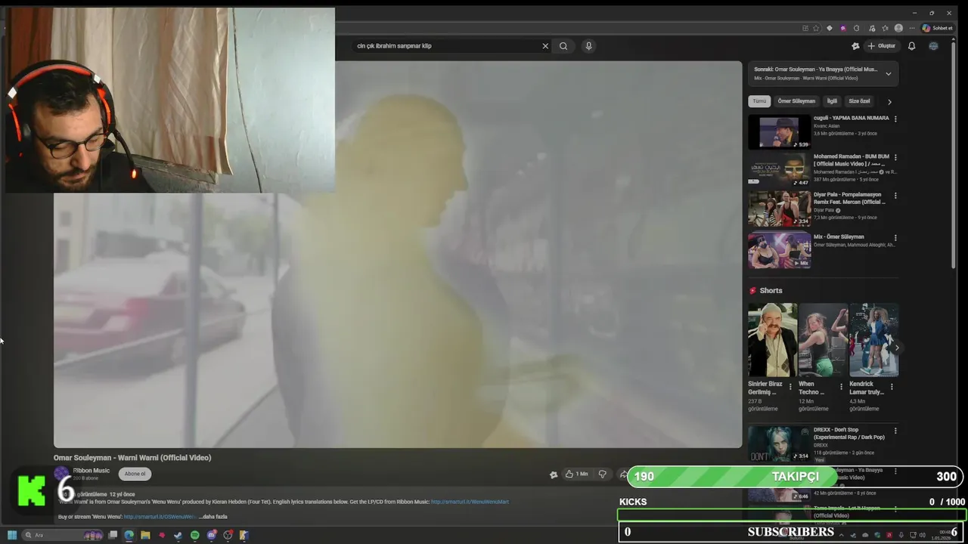Viewport: 968px width, 544px height.
Task: Open 'Kendrick Lamar truly' short
Action: coord(873,340)
